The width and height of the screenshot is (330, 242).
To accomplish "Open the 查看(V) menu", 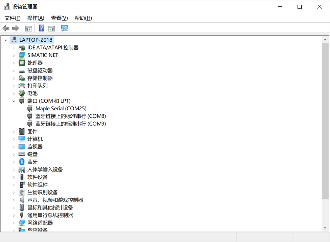I will (x=59, y=18).
